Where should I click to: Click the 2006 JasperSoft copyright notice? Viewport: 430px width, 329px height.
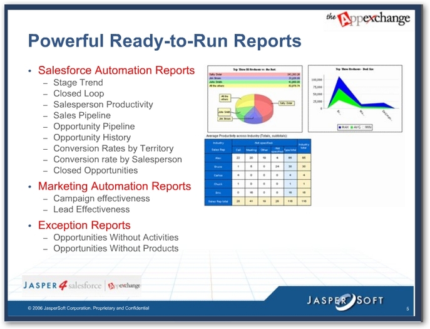point(88,308)
